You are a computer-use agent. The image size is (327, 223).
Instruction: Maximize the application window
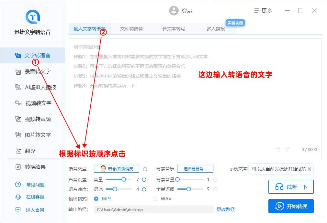tap(300, 11)
